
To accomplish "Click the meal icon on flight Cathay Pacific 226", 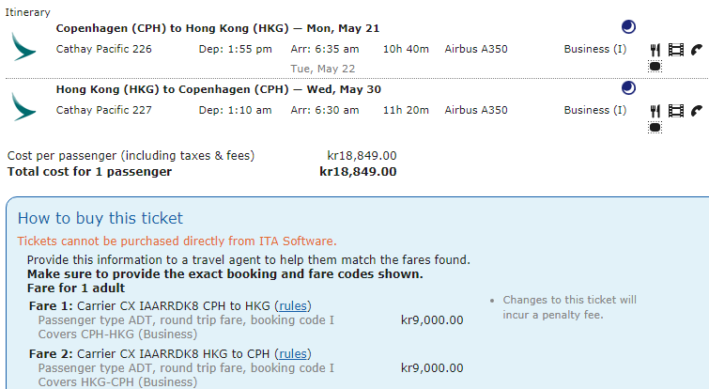I will 655,49.
